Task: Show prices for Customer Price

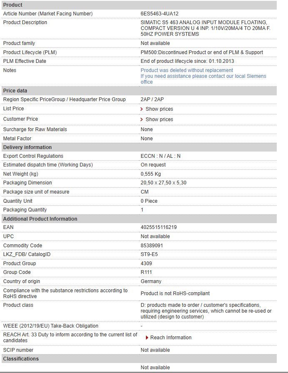Action: (159, 119)
